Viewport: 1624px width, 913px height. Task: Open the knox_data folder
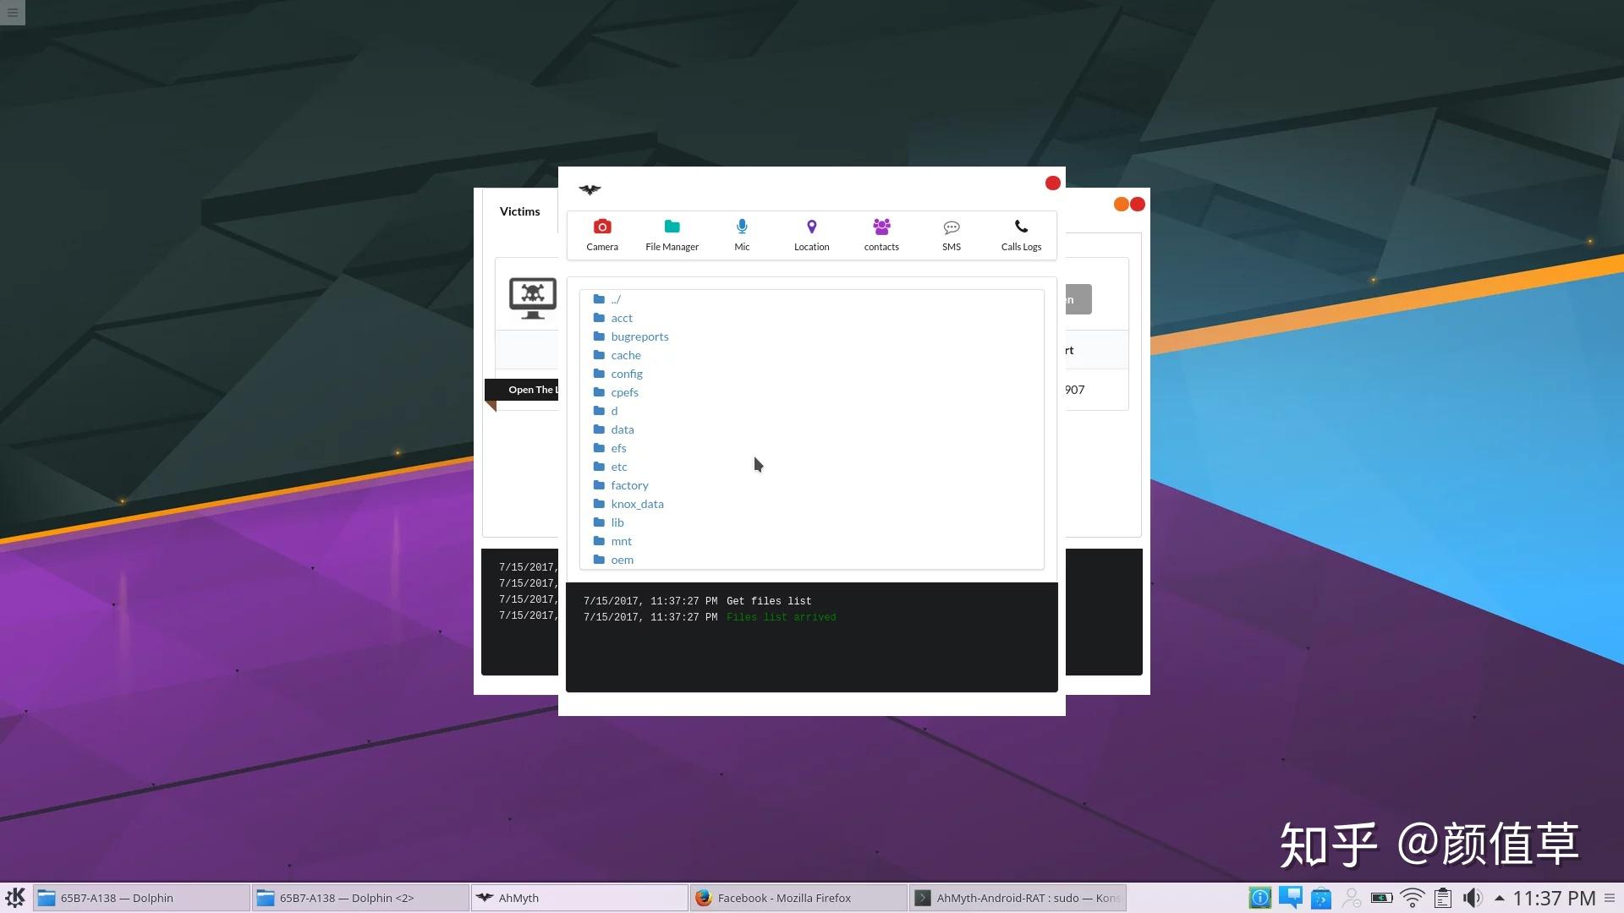(x=637, y=504)
